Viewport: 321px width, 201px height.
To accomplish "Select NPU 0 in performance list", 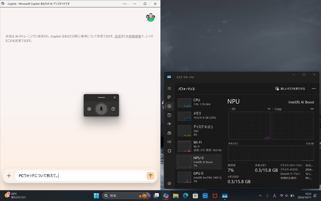I will (x=199, y=162).
